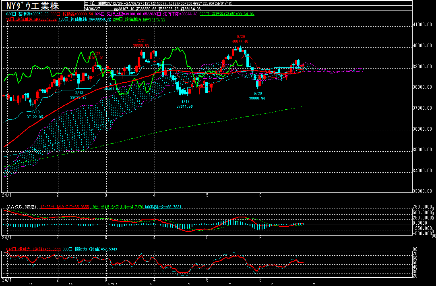Click the date '24/06/27' in the header
Image resolution: width=436 pixels, height=286 pixels.
point(92,8)
